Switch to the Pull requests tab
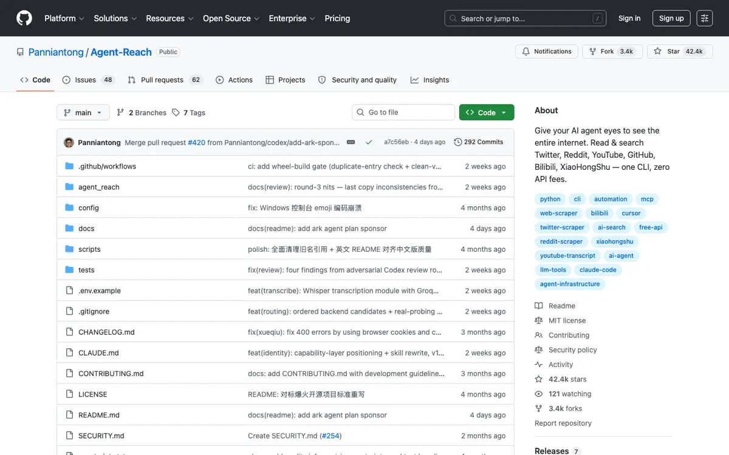The width and height of the screenshot is (729, 455). tap(165, 80)
